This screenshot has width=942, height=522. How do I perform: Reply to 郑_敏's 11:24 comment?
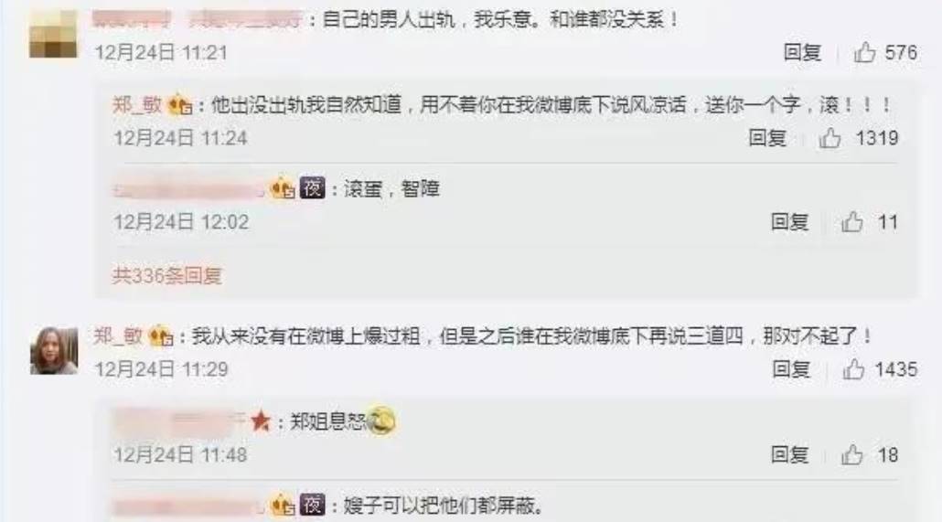pos(767,138)
